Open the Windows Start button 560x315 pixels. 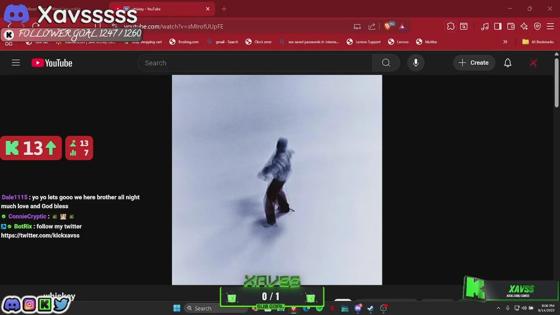(x=177, y=308)
